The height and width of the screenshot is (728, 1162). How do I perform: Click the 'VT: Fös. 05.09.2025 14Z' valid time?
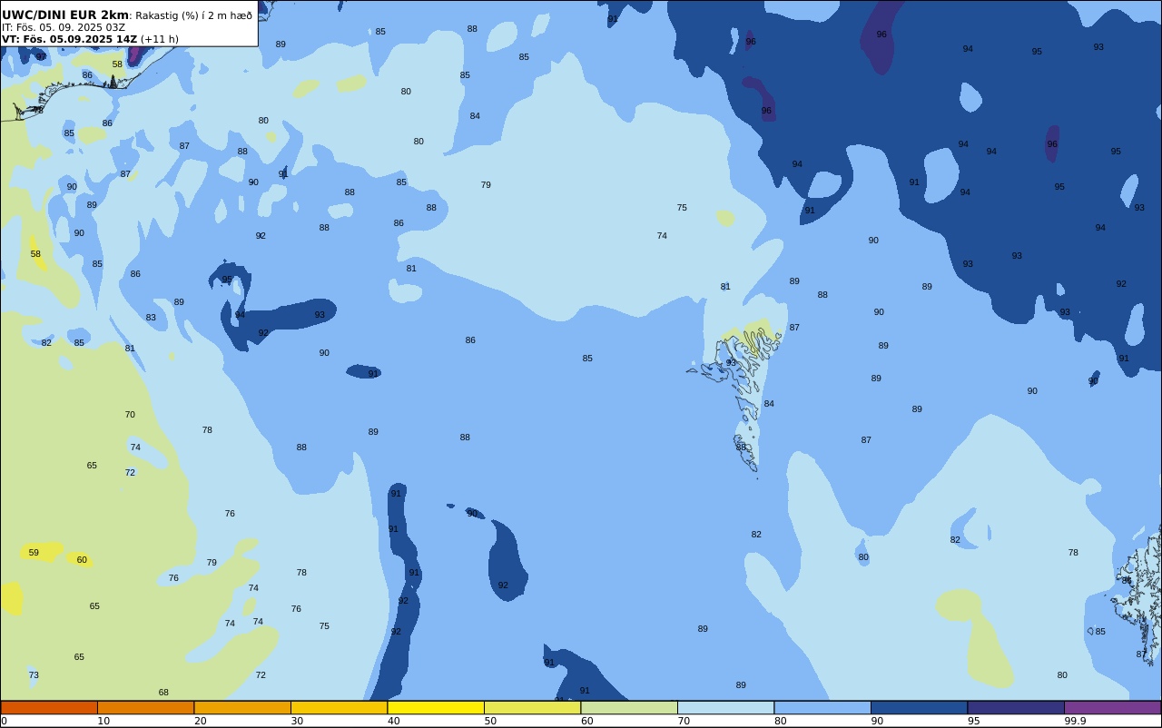[x=69, y=39]
